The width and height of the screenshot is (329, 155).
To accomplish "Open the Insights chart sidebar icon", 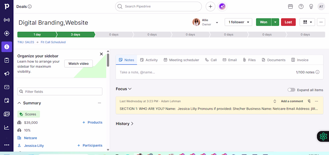I will [x=7, y=127].
